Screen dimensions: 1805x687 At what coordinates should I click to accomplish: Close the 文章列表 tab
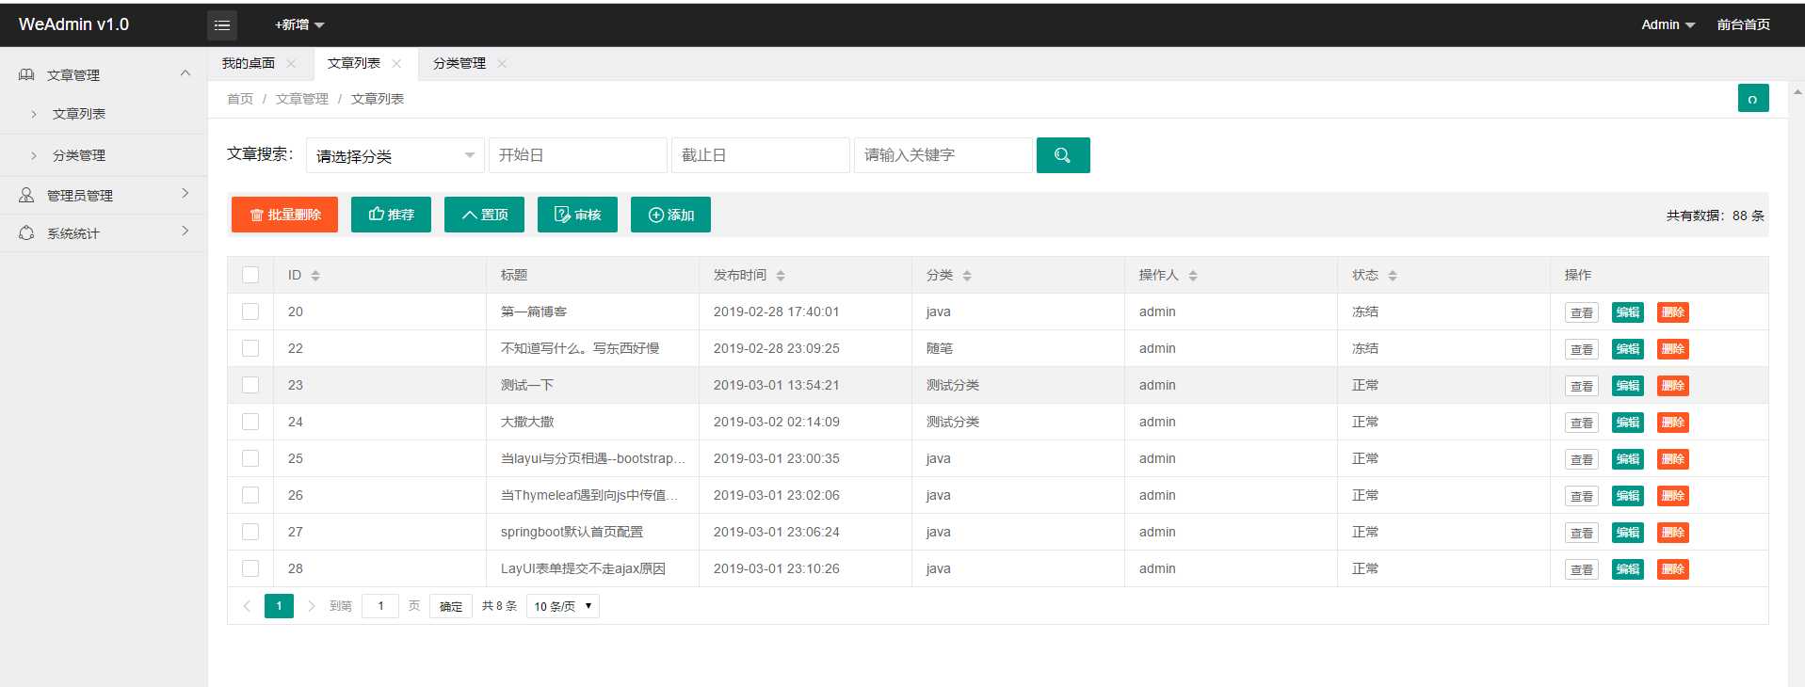point(396,63)
